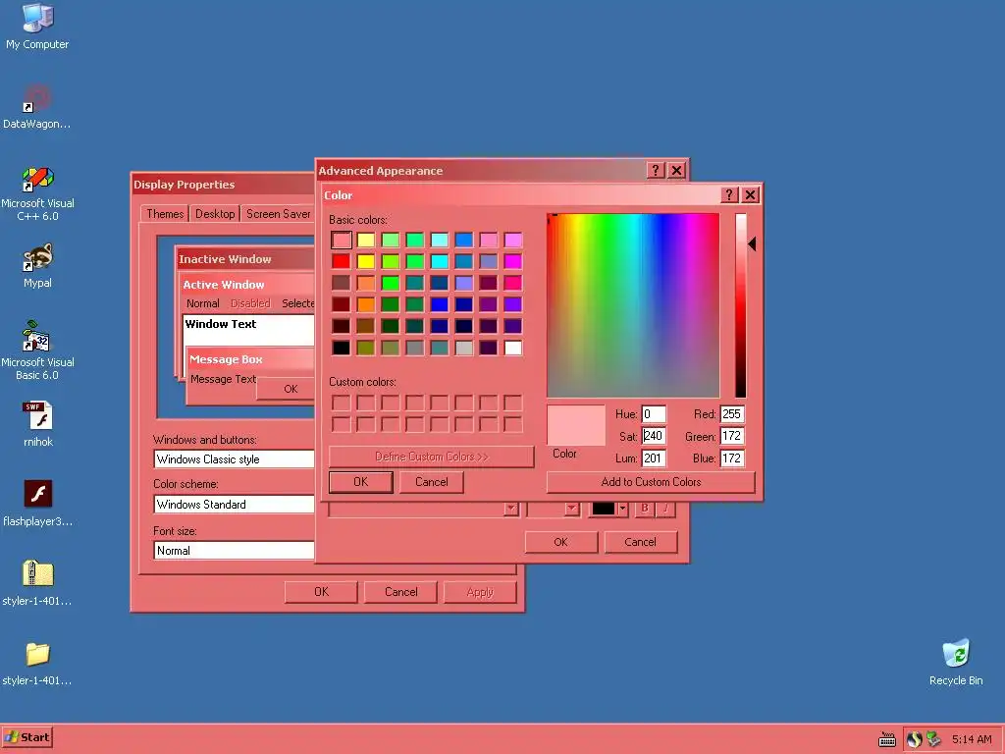Open the Windows and buttons dropdown
This screenshot has width=1005, height=754.
coord(234,459)
